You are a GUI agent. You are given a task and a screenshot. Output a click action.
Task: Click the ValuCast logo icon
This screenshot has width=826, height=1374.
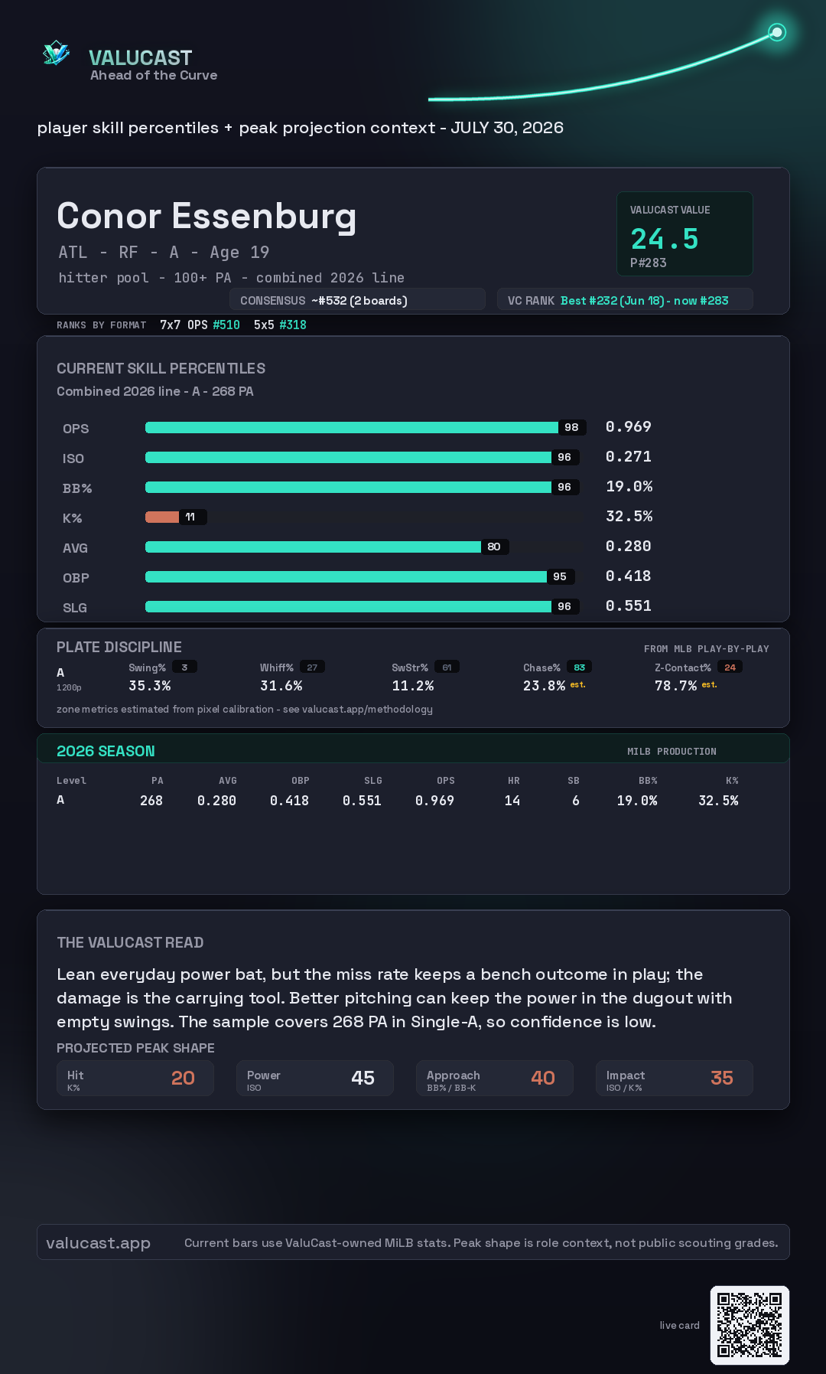tap(56, 54)
